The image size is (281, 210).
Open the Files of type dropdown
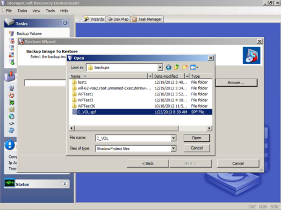click(173, 148)
